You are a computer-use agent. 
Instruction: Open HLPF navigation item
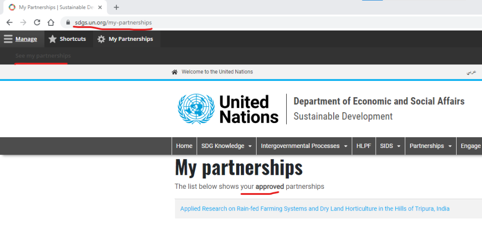tap(364, 146)
